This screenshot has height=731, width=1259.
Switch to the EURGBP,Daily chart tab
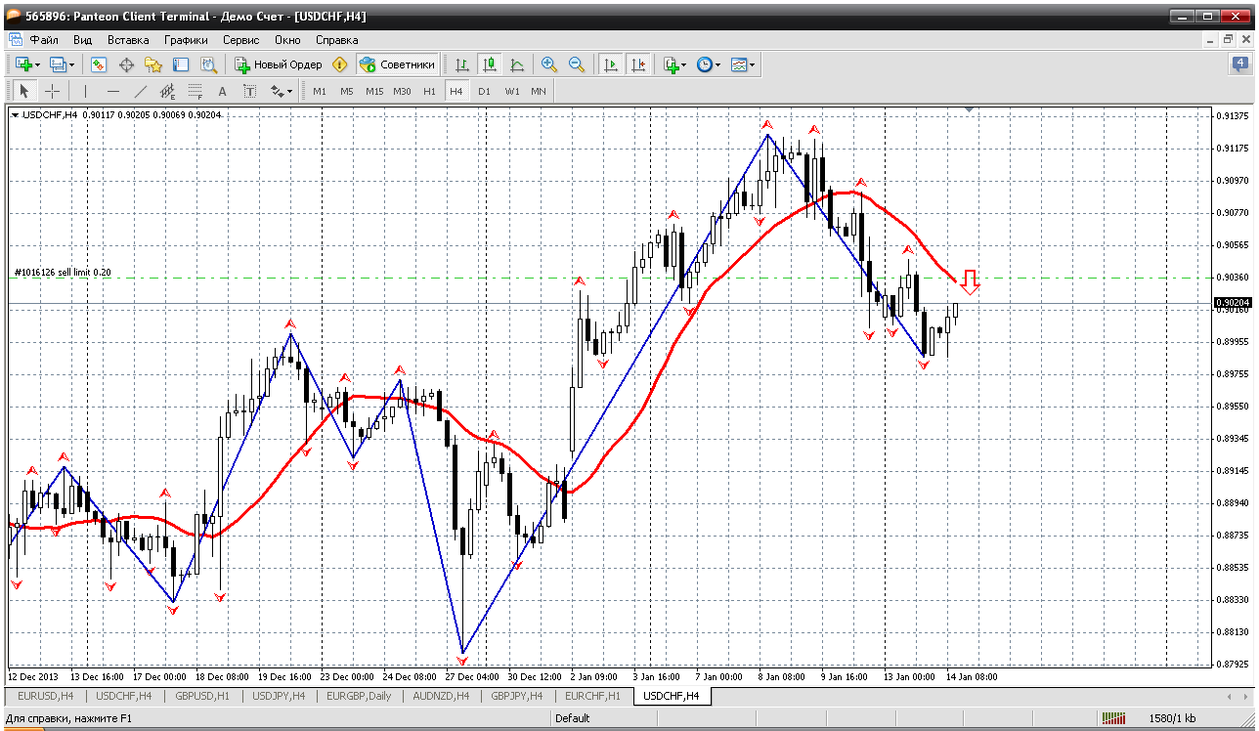pyautogui.click(x=359, y=696)
